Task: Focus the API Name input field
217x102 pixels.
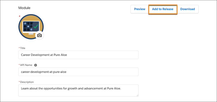Action: point(78,72)
